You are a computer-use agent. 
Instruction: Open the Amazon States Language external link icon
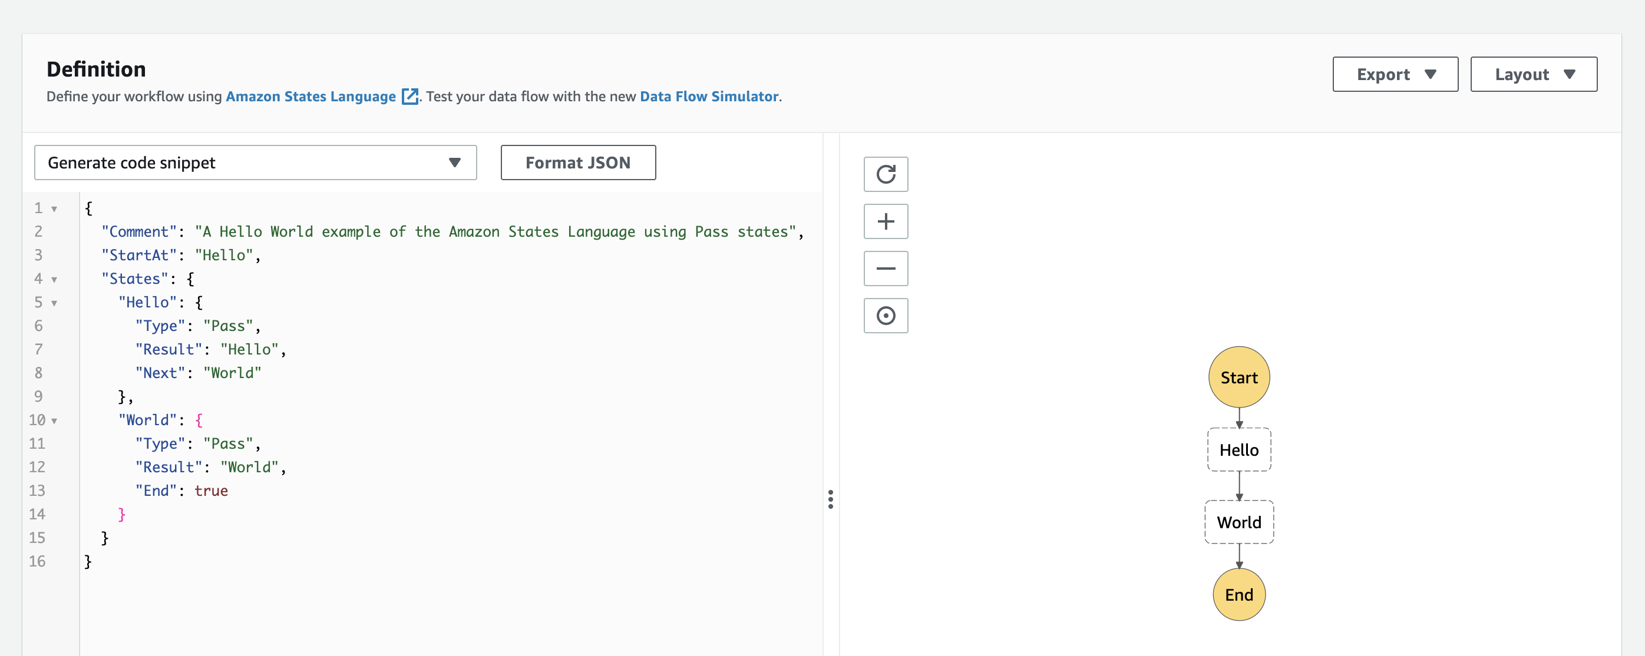click(409, 96)
